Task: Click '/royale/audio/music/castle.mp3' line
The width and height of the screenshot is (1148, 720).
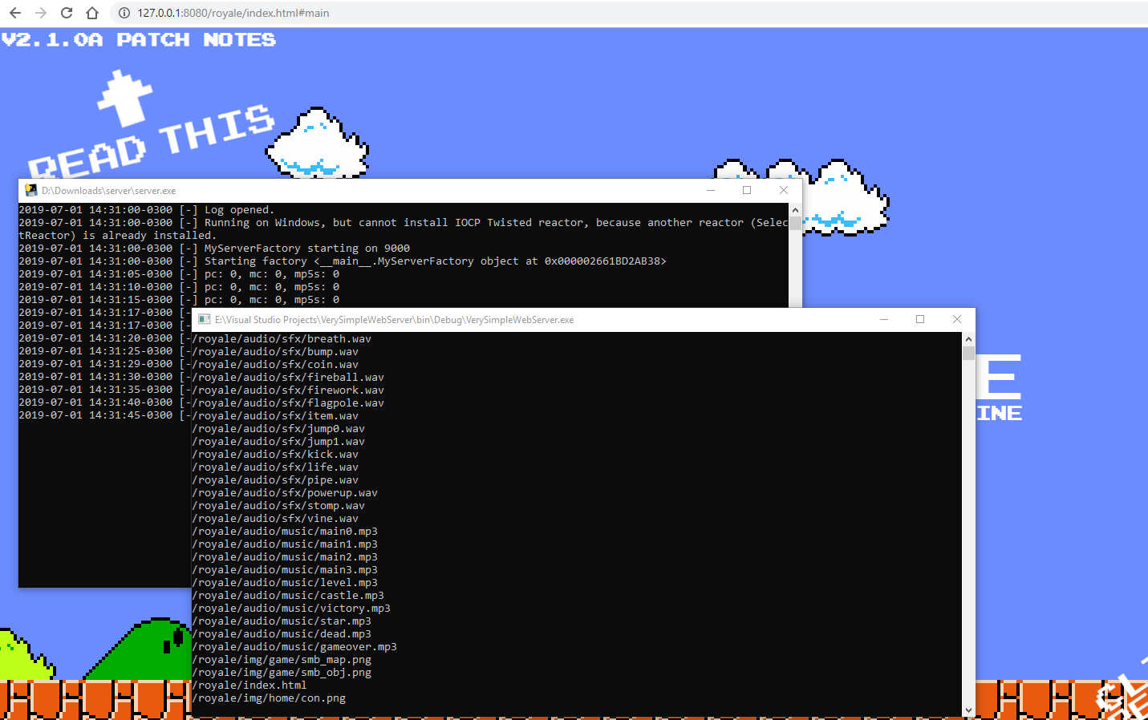Action: pyautogui.click(x=288, y=596)
